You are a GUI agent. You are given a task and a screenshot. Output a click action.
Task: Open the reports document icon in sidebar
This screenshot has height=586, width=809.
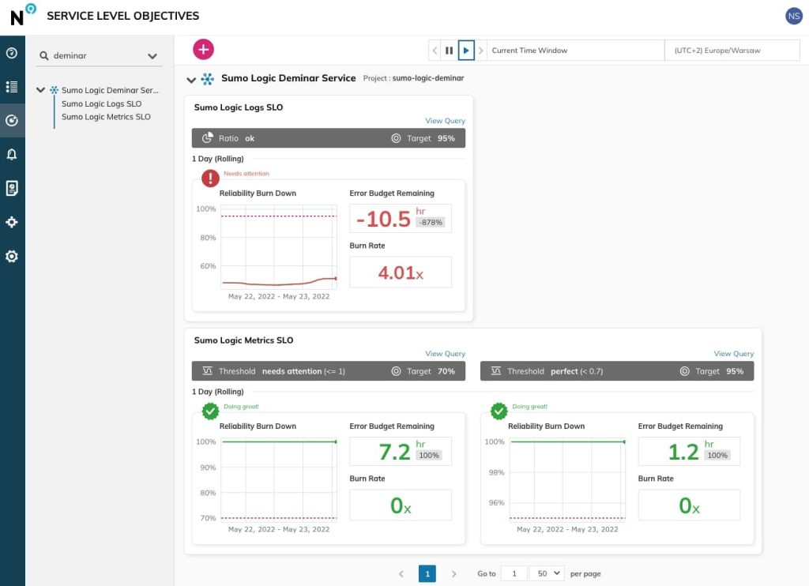(x=12, y=188)
